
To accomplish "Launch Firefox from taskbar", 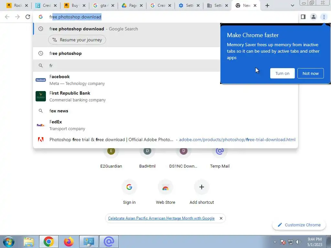I will coord(69,242).
